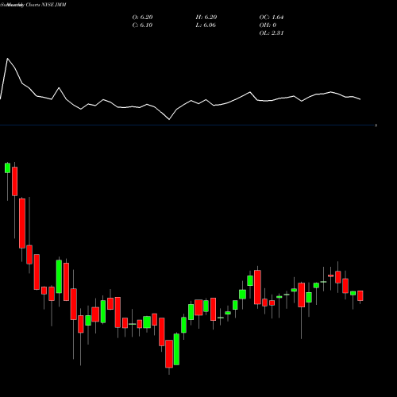
Task: Select the open value 'O: 6.20'
Action: 142,17
